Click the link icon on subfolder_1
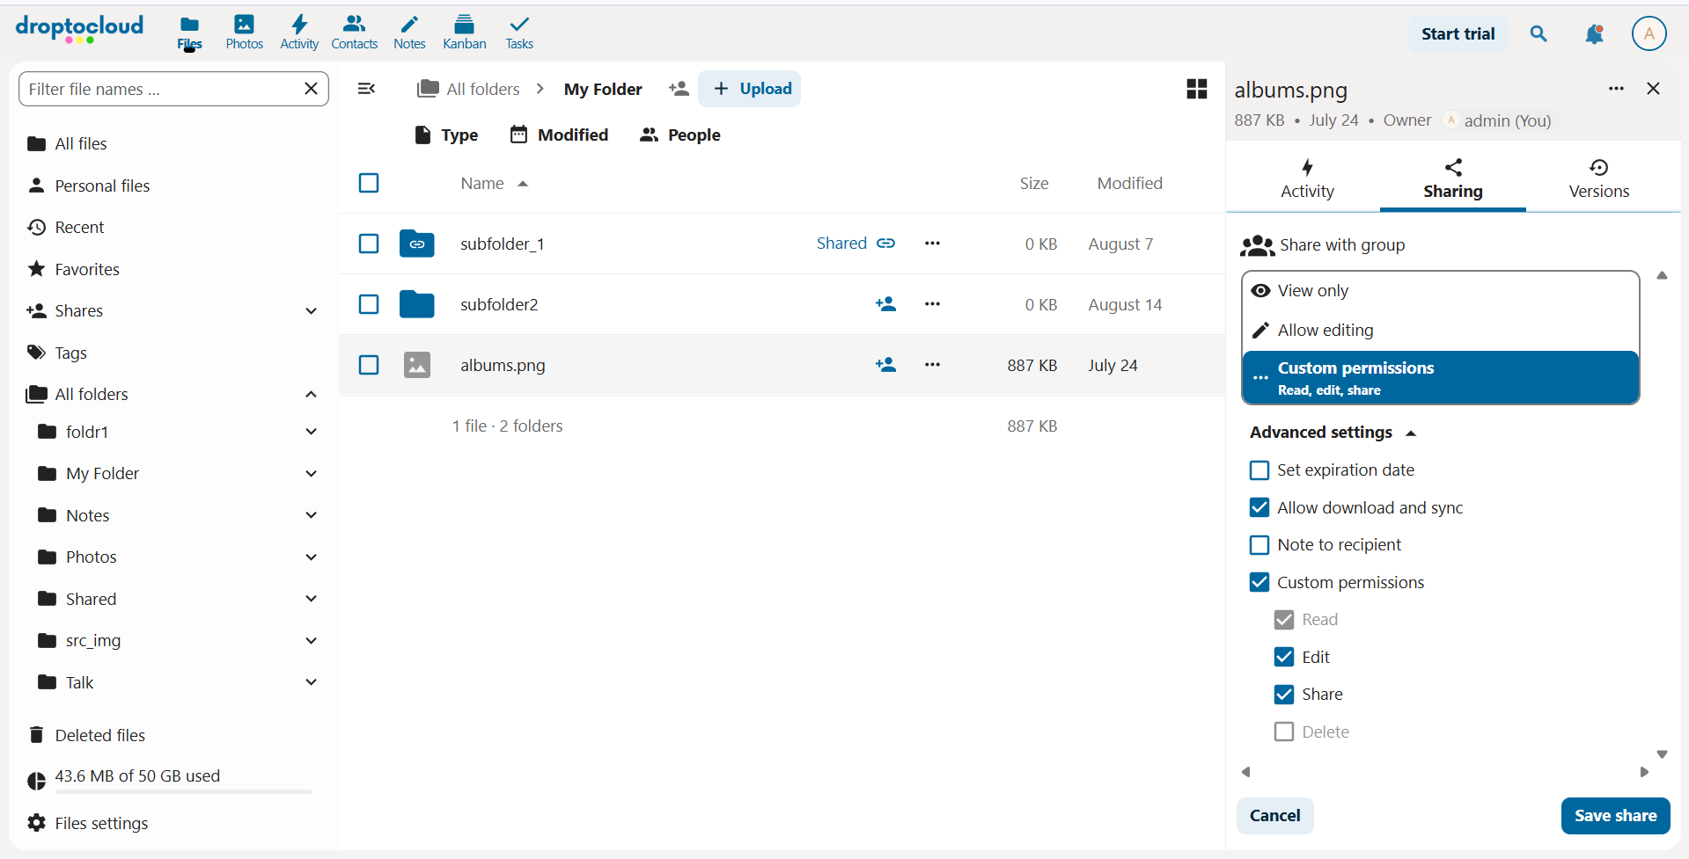 (886, 244)
